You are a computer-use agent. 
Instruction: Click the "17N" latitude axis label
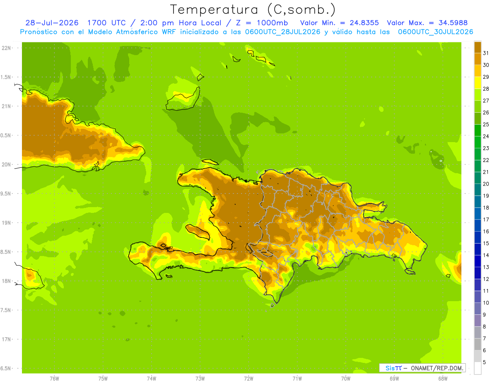[6, 339]
